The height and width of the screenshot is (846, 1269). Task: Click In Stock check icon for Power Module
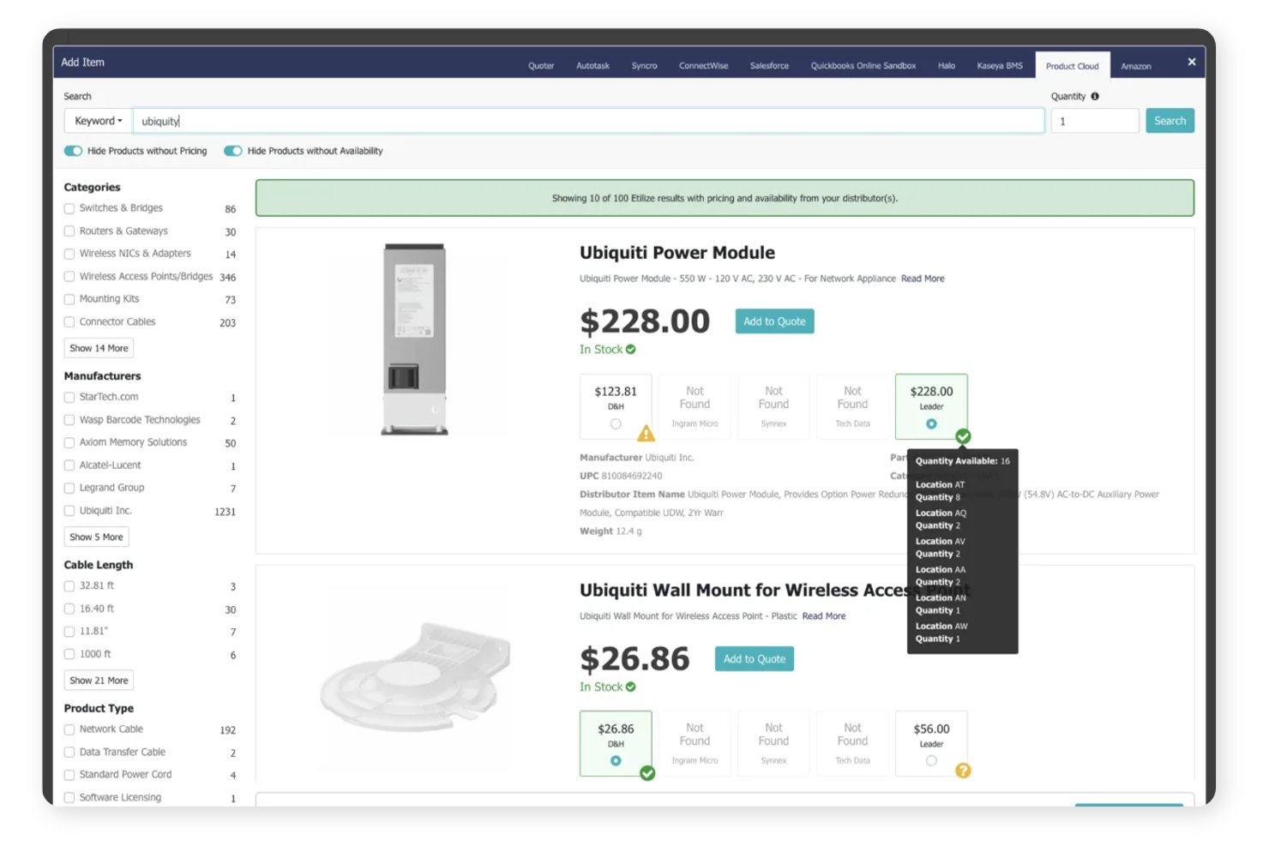pyautogui.click(x=631, y=350)
